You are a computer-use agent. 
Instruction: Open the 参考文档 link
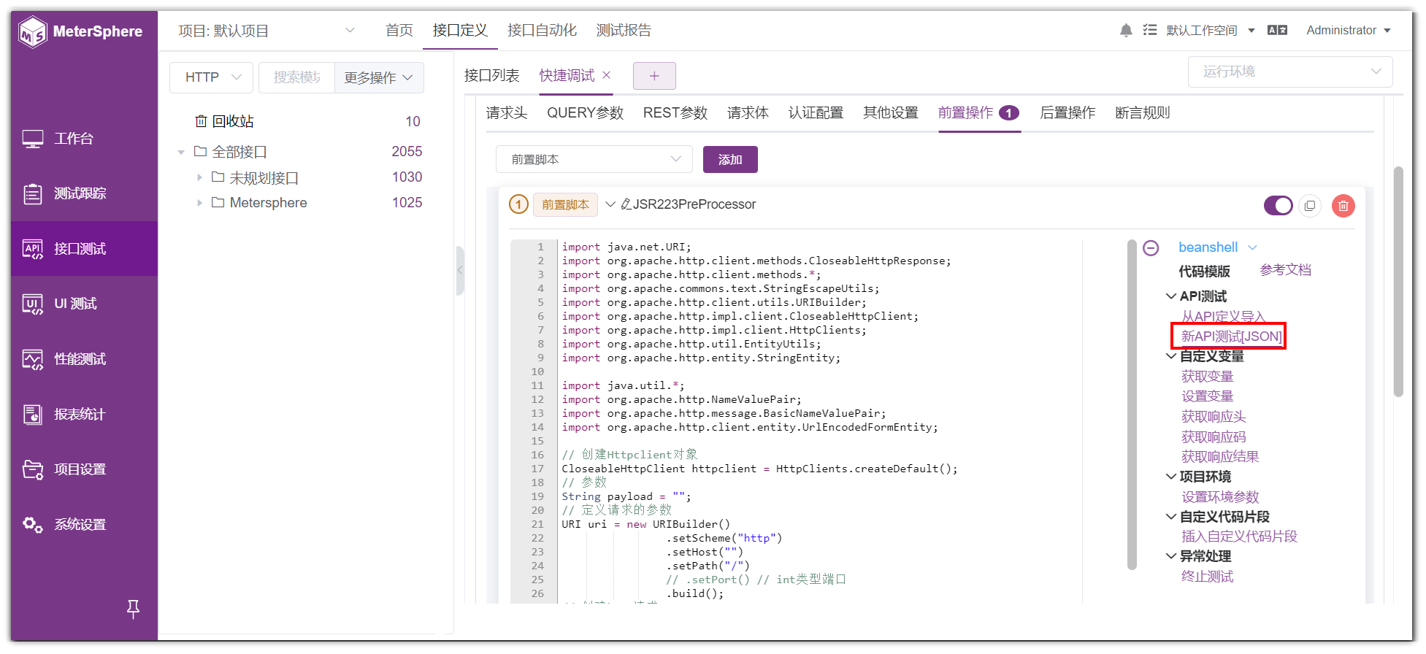point(1286,270)
